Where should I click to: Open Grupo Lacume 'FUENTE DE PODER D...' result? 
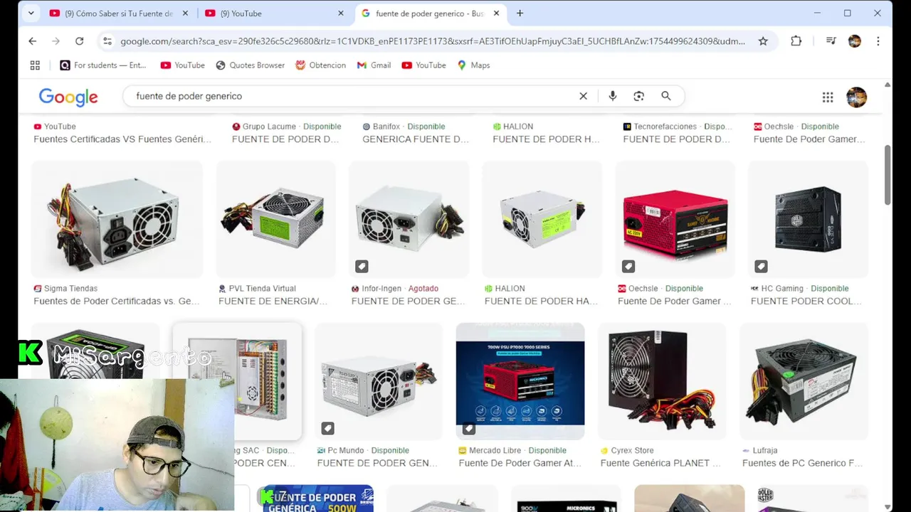pyautogui.click(x=285, y=139)
